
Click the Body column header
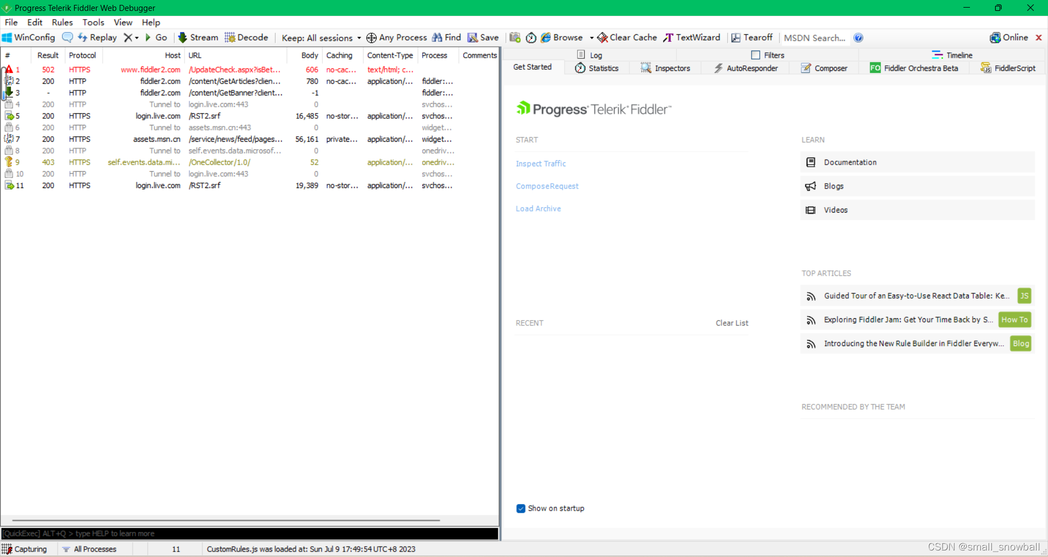click(x=305, y=56)
